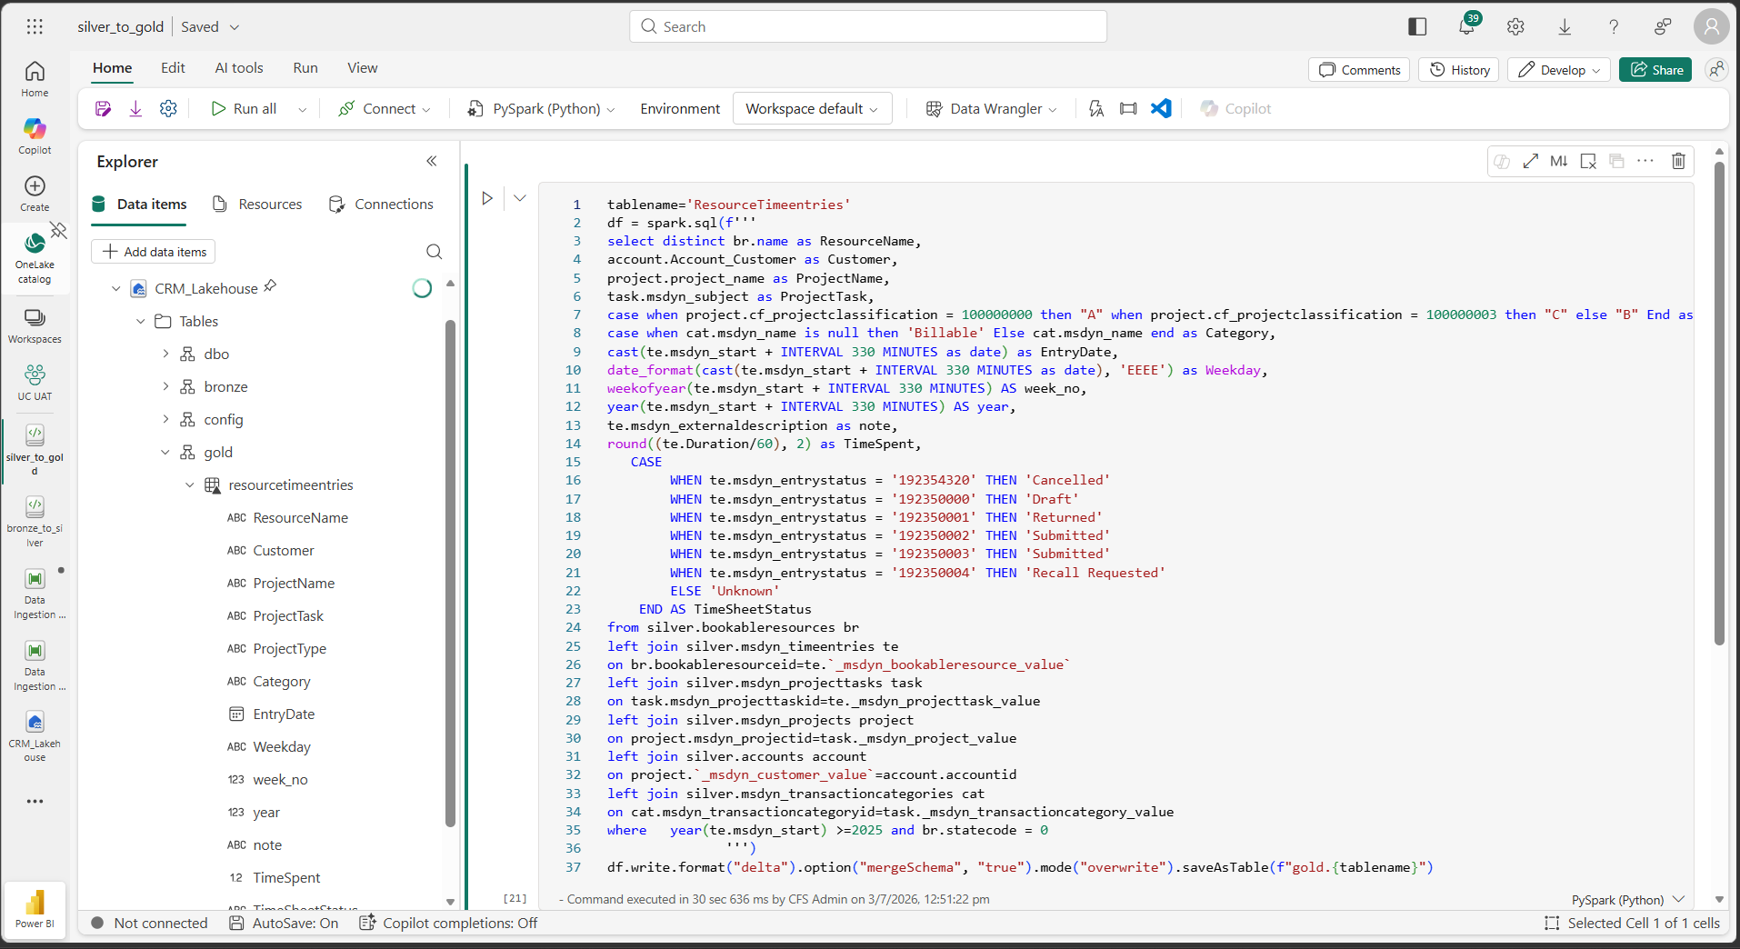Open the download icon in top bar

(1565, 26)
